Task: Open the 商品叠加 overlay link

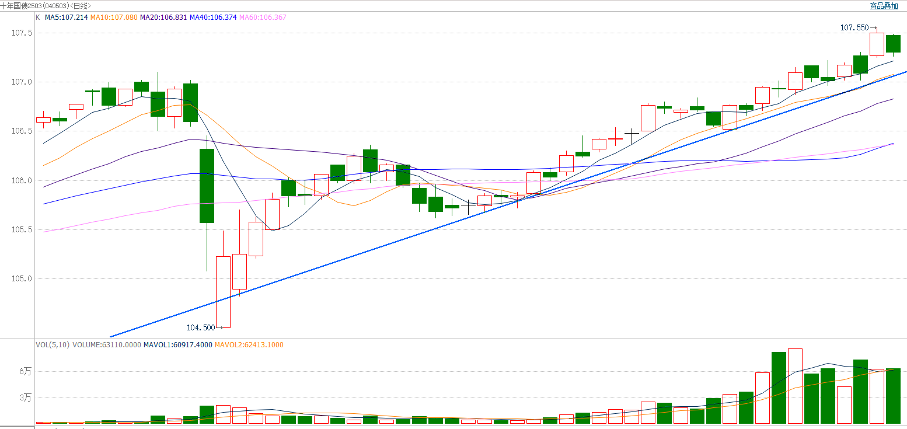Action: [x=884, y=6]
